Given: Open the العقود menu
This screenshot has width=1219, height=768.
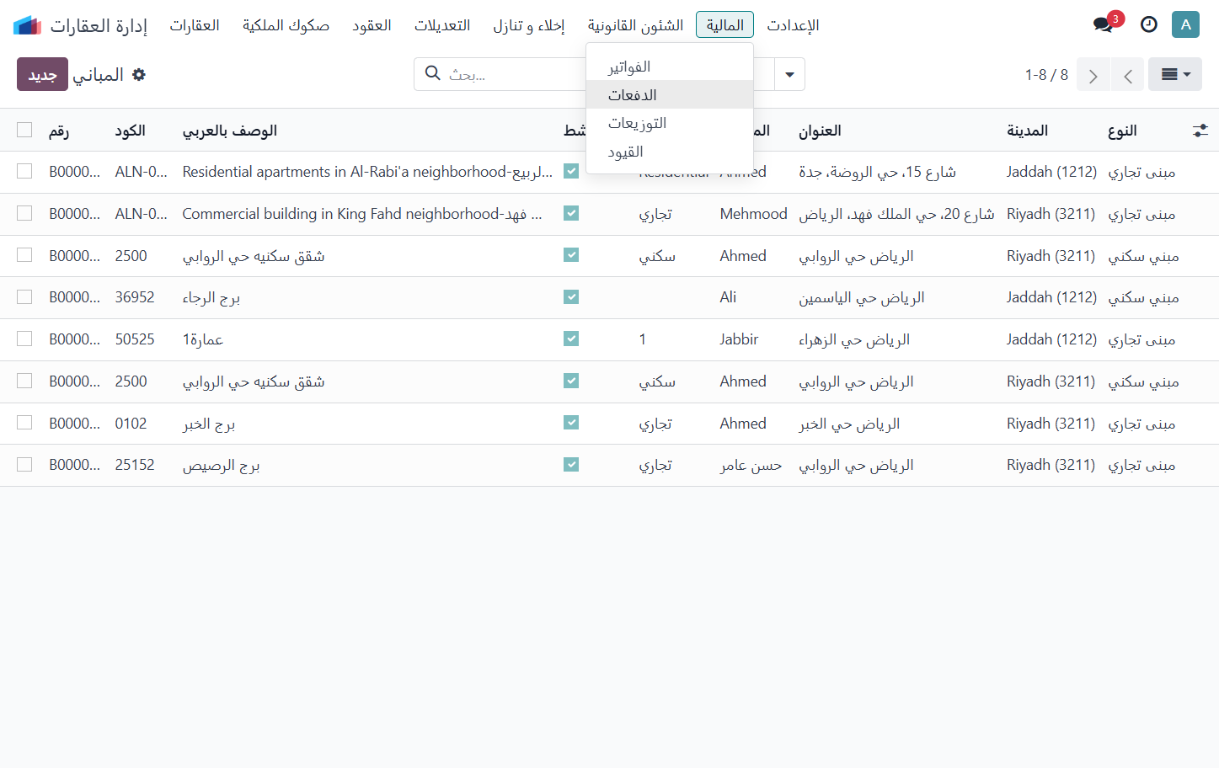Looking at the screenshot, I should 372,25.
